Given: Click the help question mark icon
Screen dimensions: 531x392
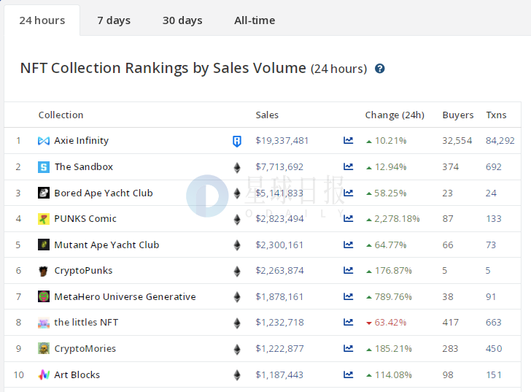Looking at the screenshot, I should tap(379, 69).
